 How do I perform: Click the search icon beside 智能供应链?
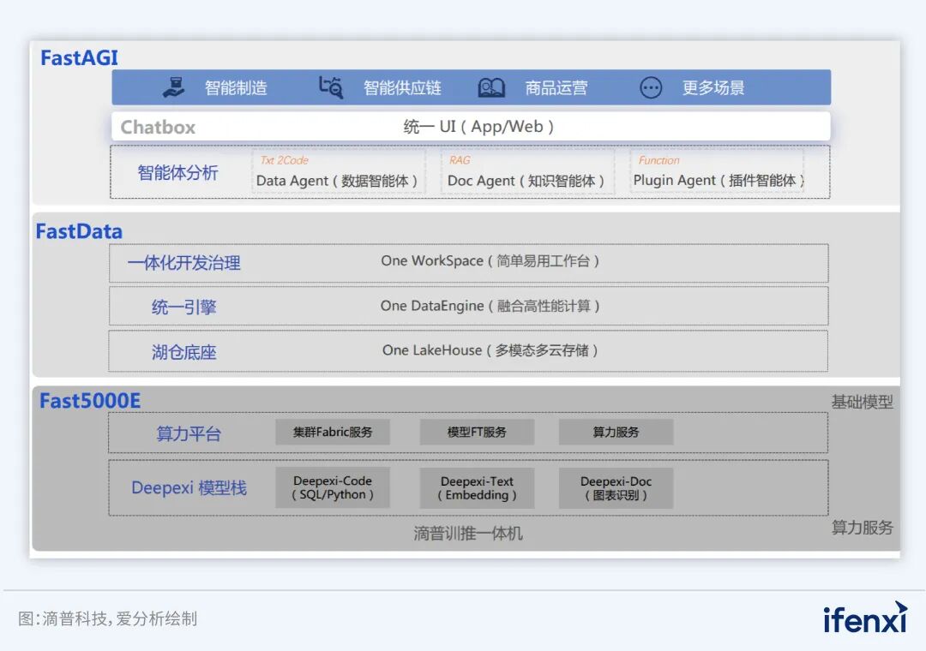coord(331,87)
